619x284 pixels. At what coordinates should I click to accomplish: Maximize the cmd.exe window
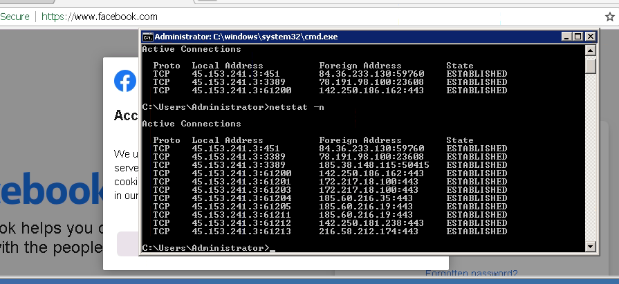[578, 37]
